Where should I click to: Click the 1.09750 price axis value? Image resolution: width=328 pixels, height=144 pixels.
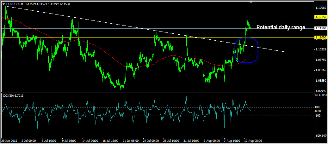tap(321, 60)
